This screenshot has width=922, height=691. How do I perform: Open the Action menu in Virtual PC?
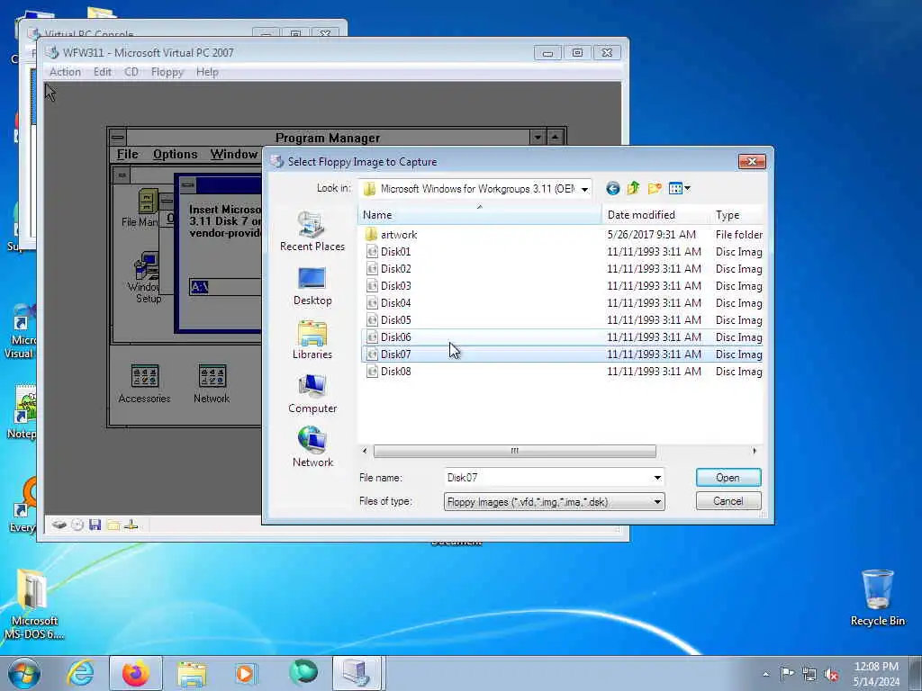click(x=65, y=72)
